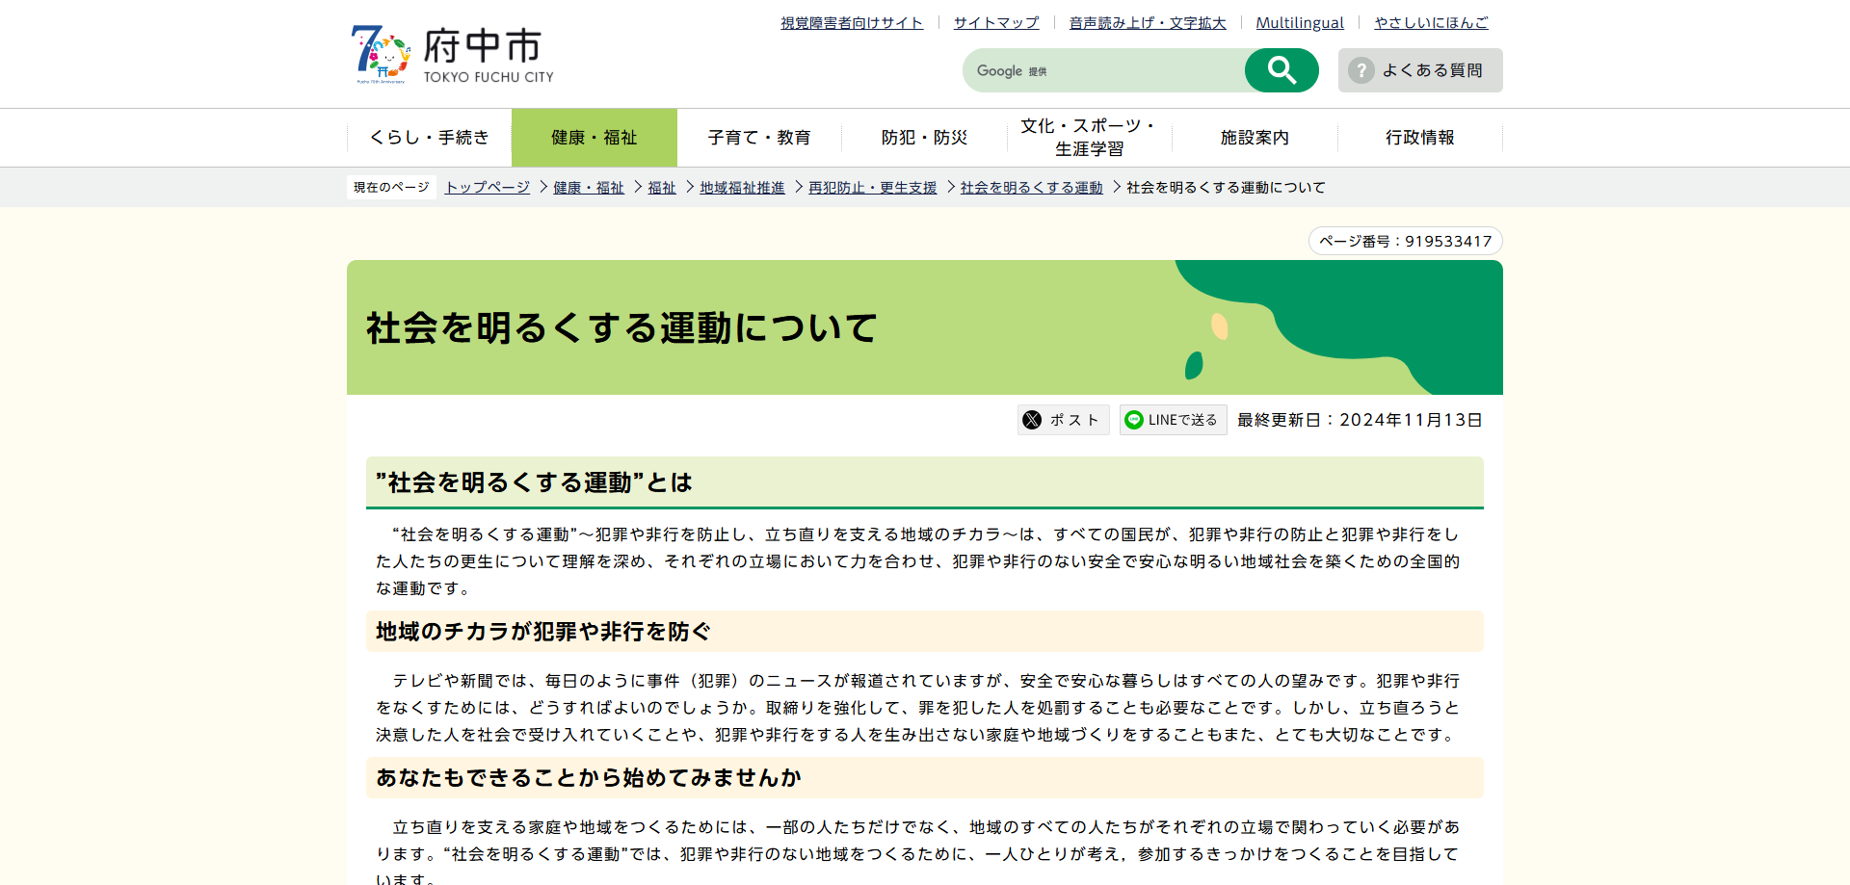This screenshot has width=1850, height=885.
Task: Open the 防犯・防災 menu
Action: point(925,138)
